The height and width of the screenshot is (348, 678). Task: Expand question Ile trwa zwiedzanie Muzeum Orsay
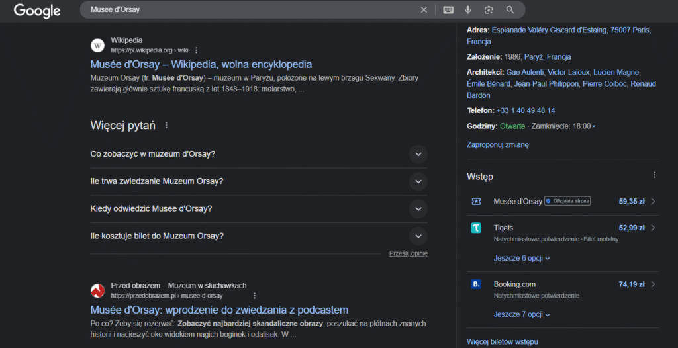[x=418, y=181]
